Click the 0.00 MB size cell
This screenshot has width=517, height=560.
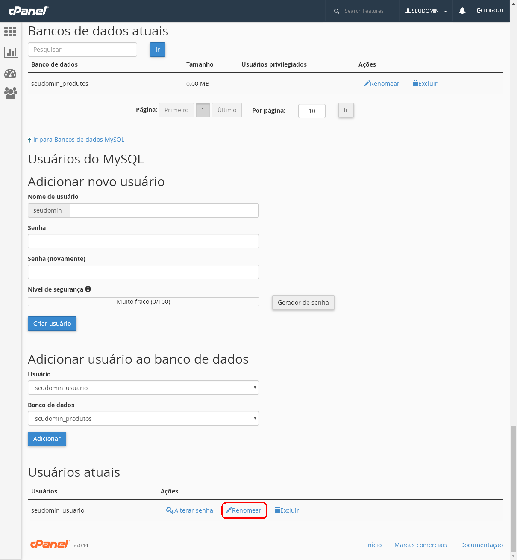coord(198,84)
